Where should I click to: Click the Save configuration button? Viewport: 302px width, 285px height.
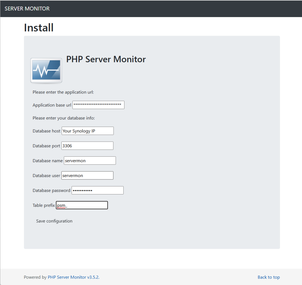click(x=54, y=221)
